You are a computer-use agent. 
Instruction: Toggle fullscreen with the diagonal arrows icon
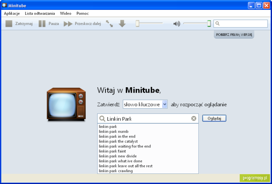pyautogui.click(x=109, y=23)
